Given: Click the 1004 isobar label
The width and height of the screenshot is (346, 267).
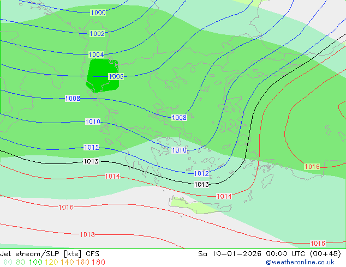Looking at the screenshot, I should click(x=96, y=55).
